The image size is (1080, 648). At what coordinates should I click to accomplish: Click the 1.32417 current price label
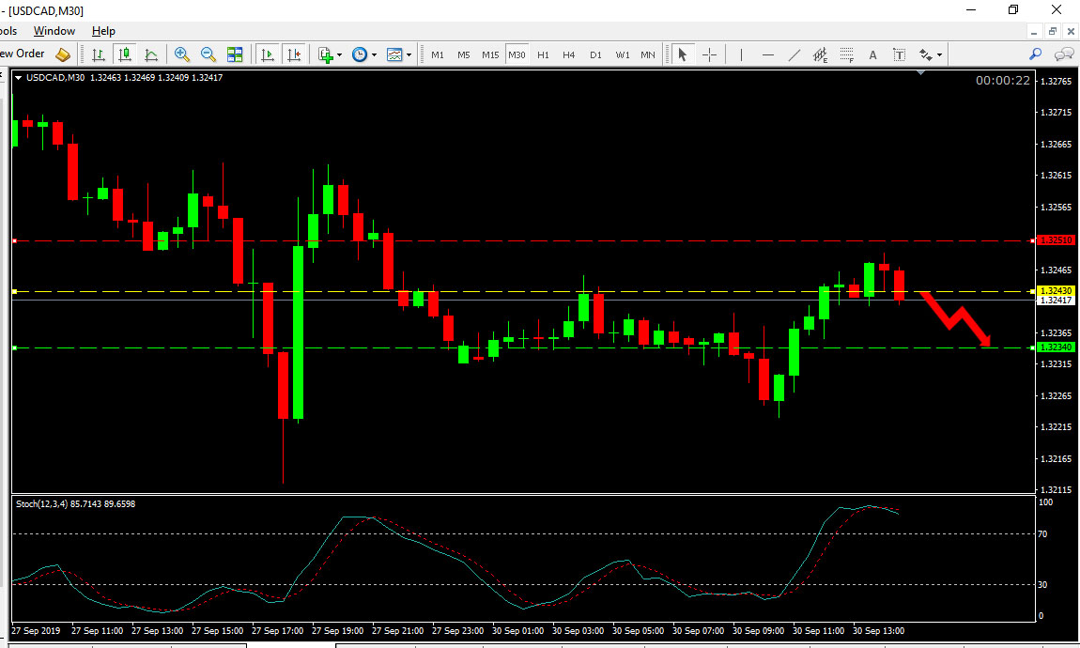pos(1056,301)
